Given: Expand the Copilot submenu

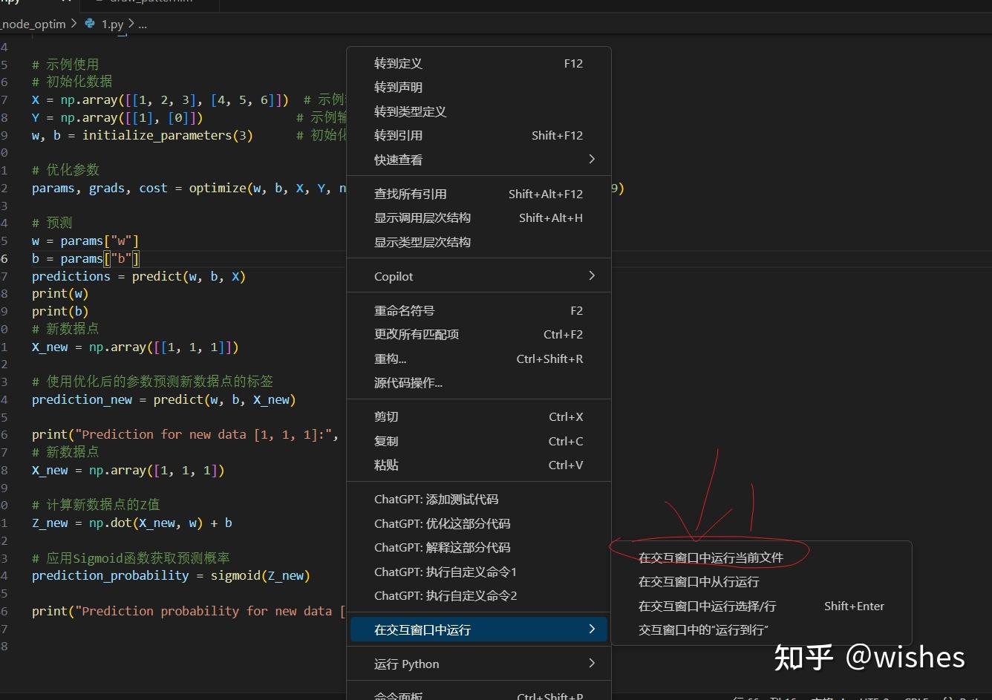Looking at the screenshot, I should tap(591, 275).
